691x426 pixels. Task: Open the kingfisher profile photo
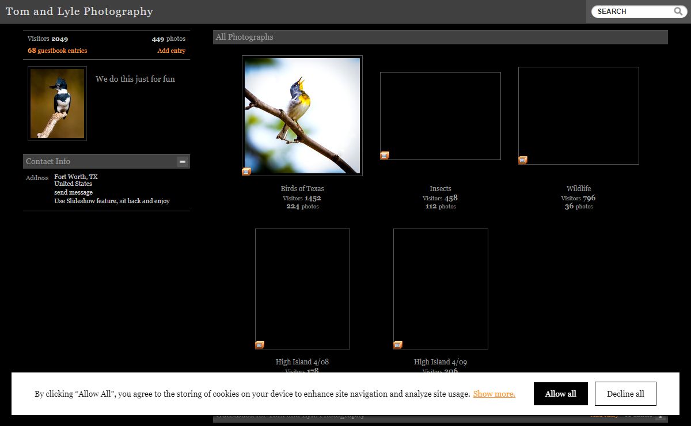pyautogui.click(x=57, y=104)
